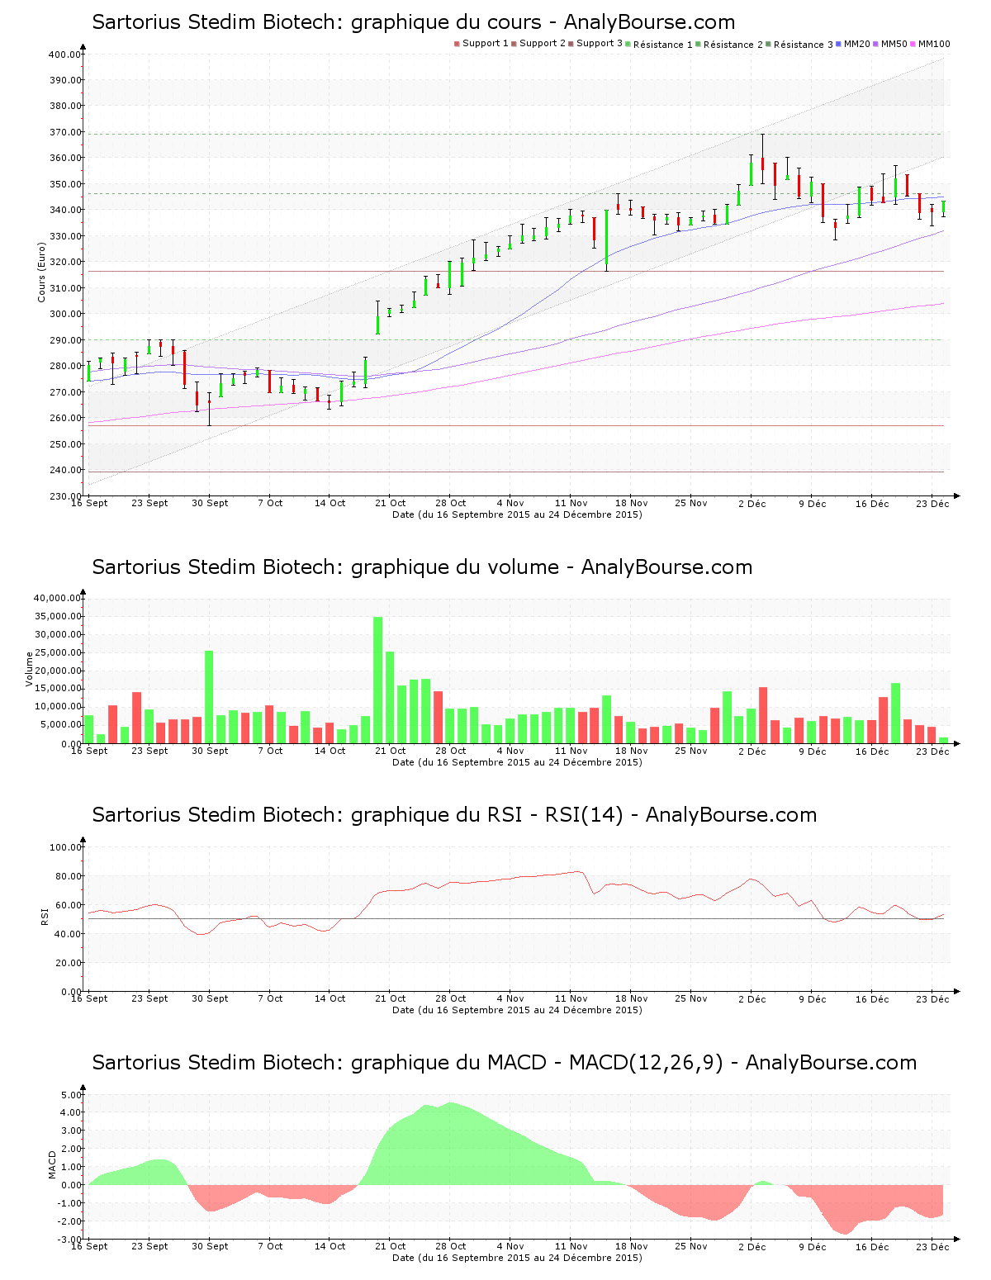This screenshot has width=991, height=1280.
Task: Click the 'graphique du cours' chart title
Action: (413, 22)
